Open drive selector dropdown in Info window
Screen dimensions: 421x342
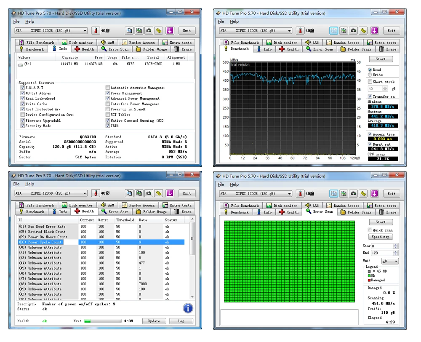point(51,31)
